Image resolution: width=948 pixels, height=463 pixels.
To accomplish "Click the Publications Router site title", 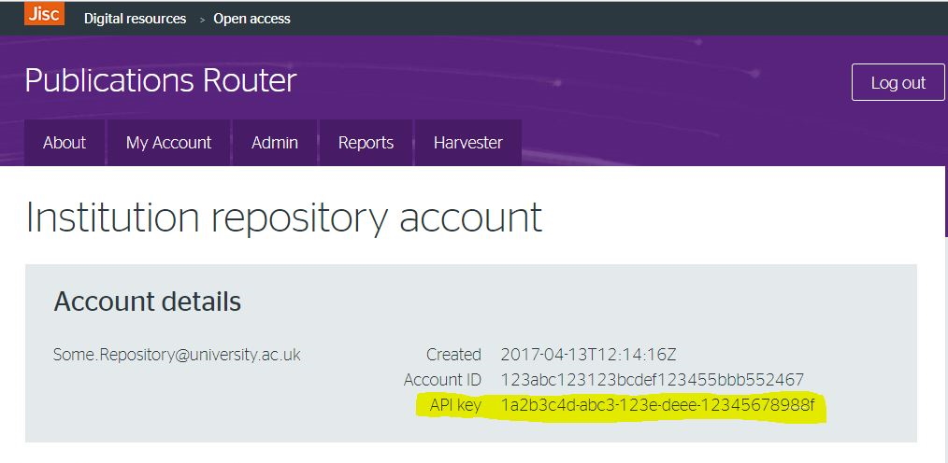I will 161,81.
